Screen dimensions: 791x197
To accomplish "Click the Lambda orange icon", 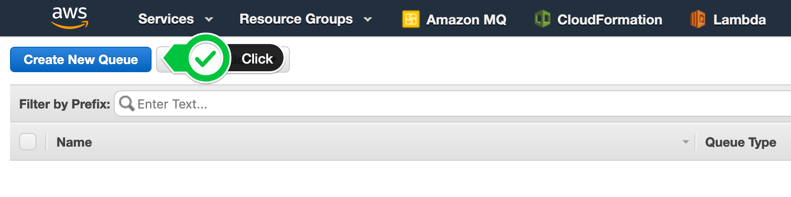I will pyautogui.click(x=698, y=19).
